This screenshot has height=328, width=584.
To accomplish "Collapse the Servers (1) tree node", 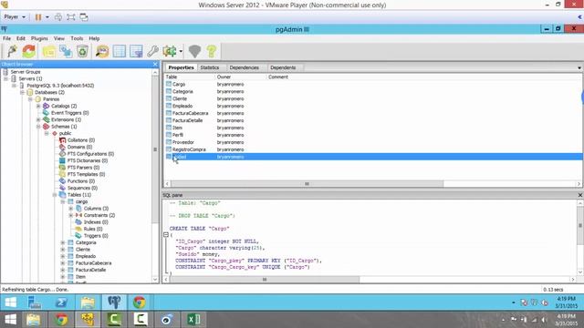I will 6,78.
